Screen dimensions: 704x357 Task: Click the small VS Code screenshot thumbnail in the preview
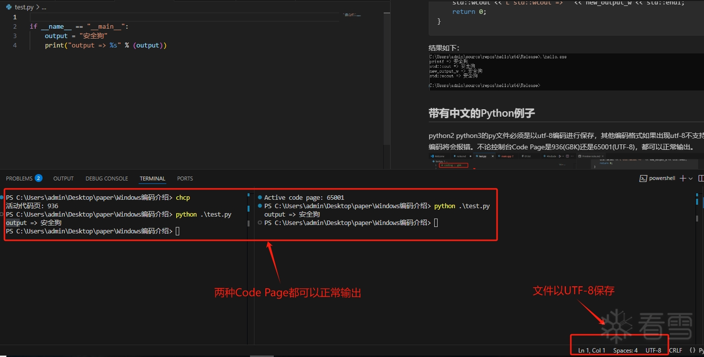coord(566,161)
